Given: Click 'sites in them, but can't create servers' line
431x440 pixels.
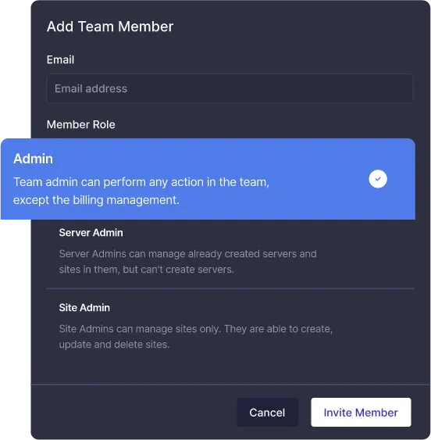Looking at the screenshot, I should point(146,270).
